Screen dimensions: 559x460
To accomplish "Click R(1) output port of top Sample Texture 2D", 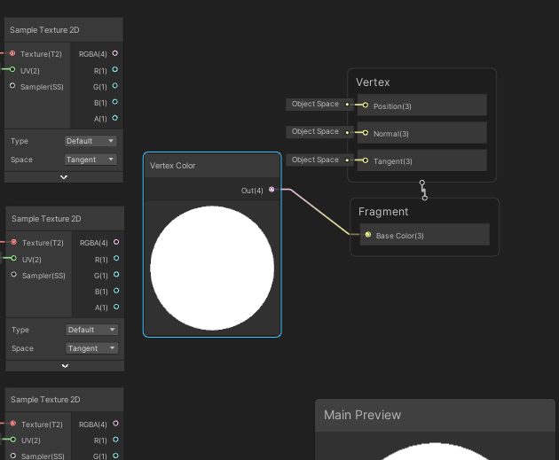I will [115, 69].
